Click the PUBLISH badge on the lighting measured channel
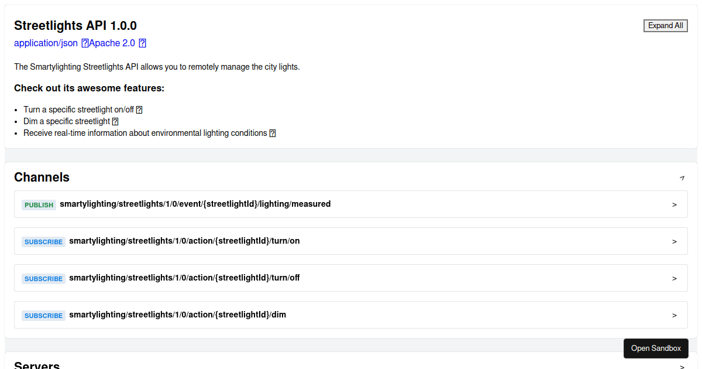Image resolution: width=702 pixels, height=369 pixels. coord(39,205)
